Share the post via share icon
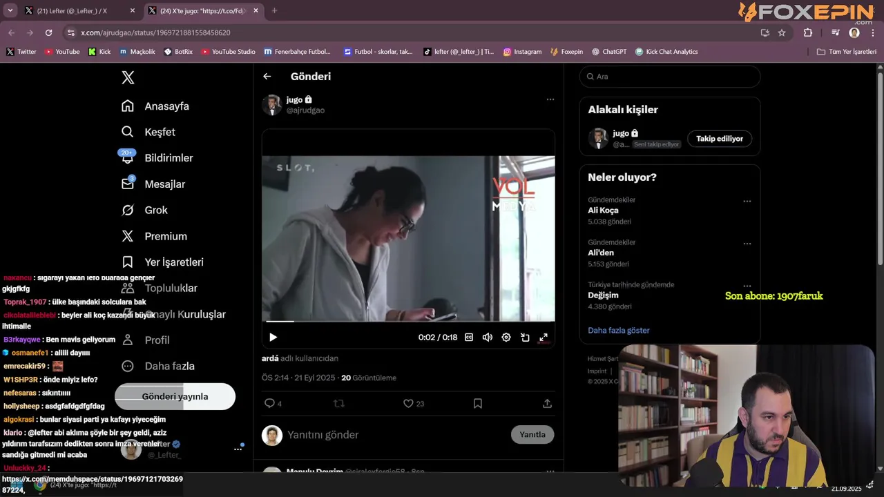The height and width of the screenshot is (497, 884). coord(547,403)
